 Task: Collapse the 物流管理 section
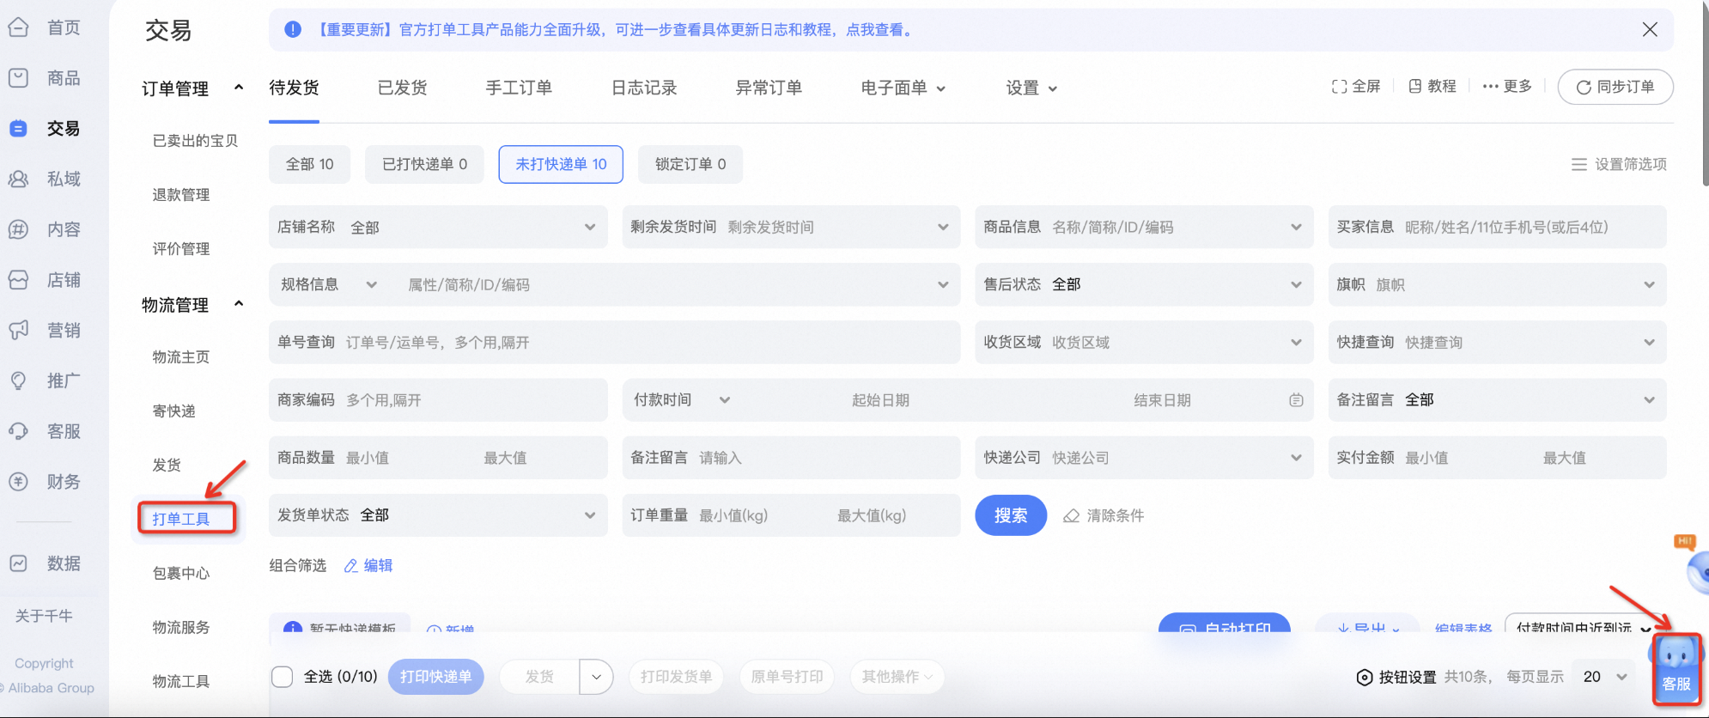coord(239,304)
